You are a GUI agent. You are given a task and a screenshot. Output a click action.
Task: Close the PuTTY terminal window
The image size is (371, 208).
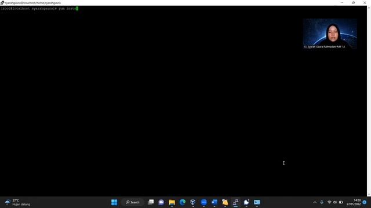click(365, 3)
